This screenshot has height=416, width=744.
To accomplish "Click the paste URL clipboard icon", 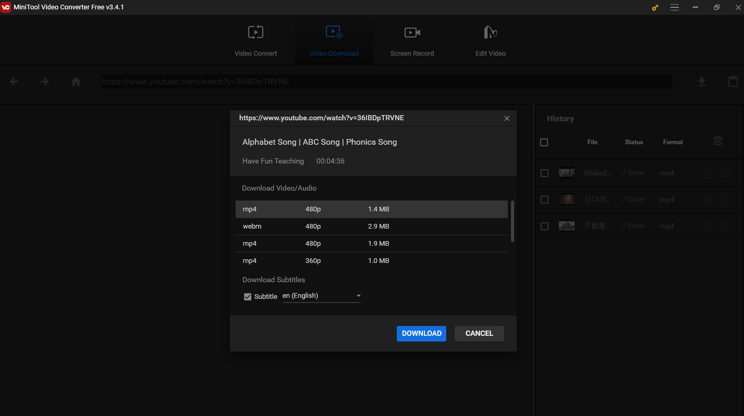I will click(x=733, y=82).
